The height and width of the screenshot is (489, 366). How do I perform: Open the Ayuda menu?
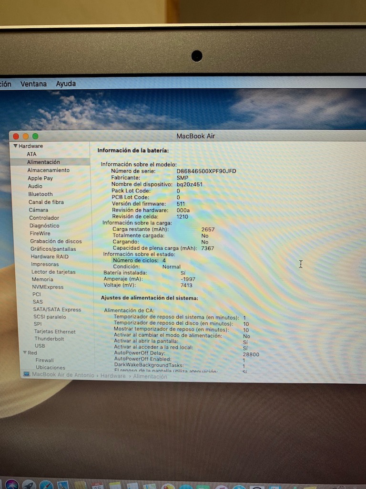[66, 84]
